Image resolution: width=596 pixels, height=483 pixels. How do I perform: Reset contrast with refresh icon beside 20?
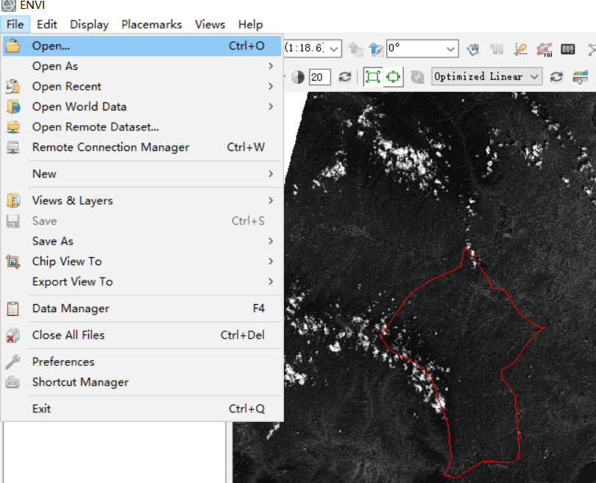click(344, 77)
